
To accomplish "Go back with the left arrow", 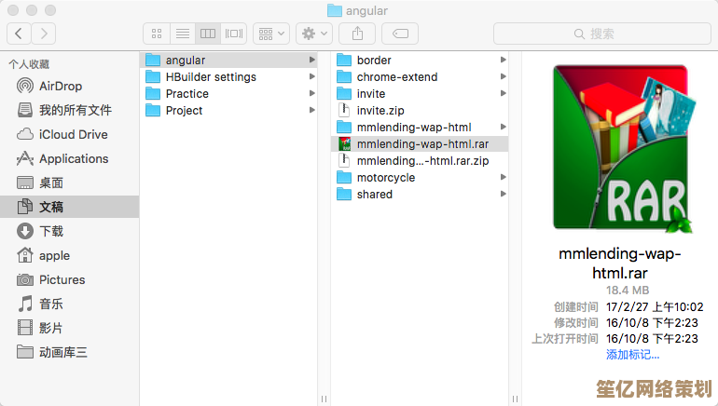I will point(20,34).
